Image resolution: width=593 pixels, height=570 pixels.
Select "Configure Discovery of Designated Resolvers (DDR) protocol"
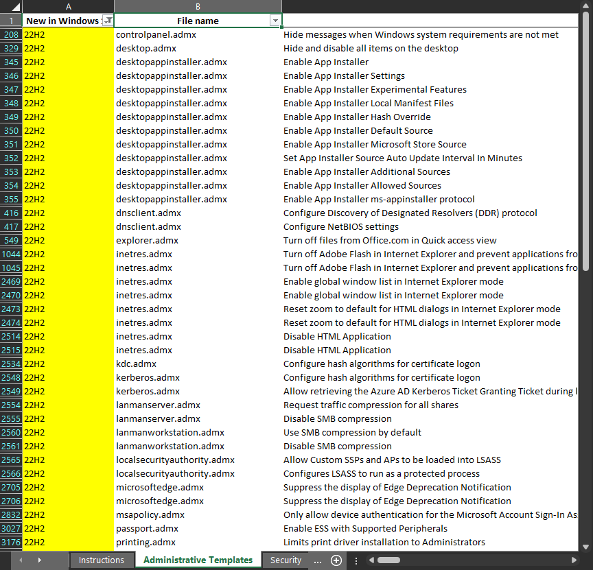(410, 213)
